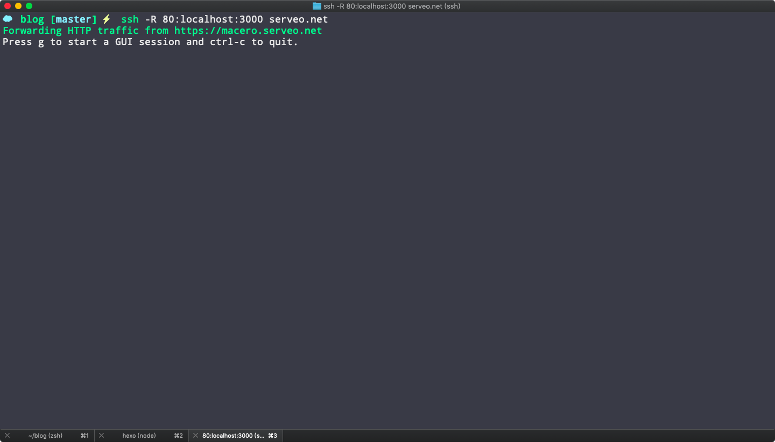Close the hexo (node) tab
The height and width of the screenshot is (442, 775).
coord(101,436)
